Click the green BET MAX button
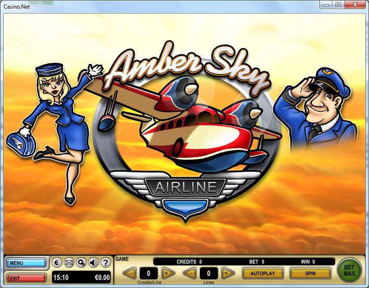Screen dimensions: 369x288 (349, 270)
